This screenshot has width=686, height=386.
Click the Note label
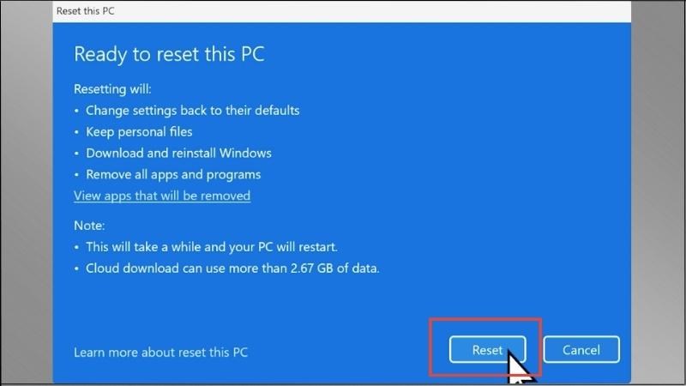tap(89, 226)
